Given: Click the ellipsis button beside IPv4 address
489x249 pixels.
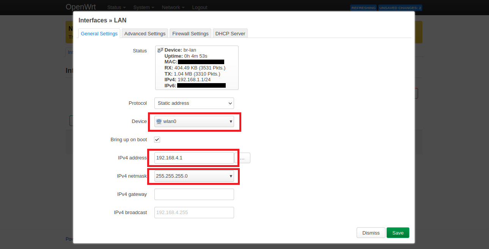Looking at the screenshot, I should point(242,158).
